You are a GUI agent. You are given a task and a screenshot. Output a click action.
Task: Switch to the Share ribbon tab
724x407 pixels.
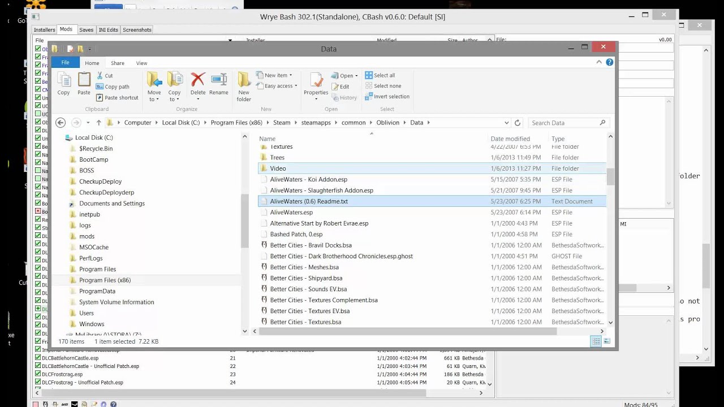(118, 63)
